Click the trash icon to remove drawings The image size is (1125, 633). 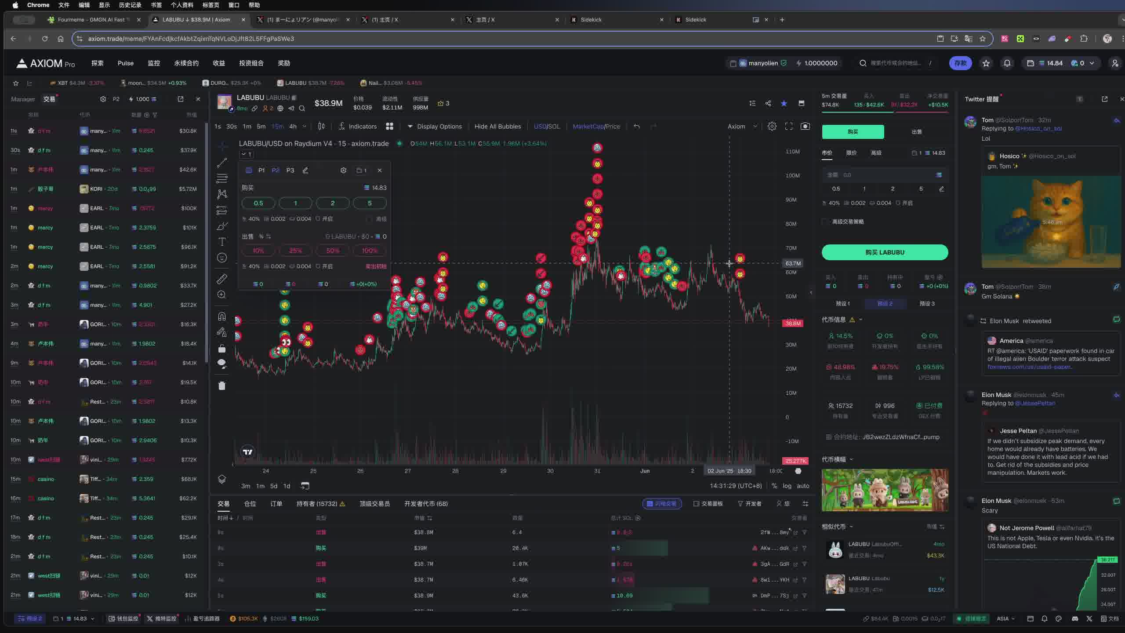pyautogui.click(x=222, y=386)
